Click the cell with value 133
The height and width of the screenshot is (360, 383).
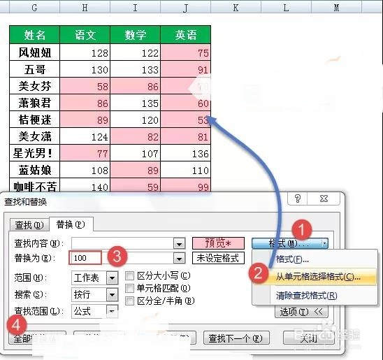pos(136,69)
